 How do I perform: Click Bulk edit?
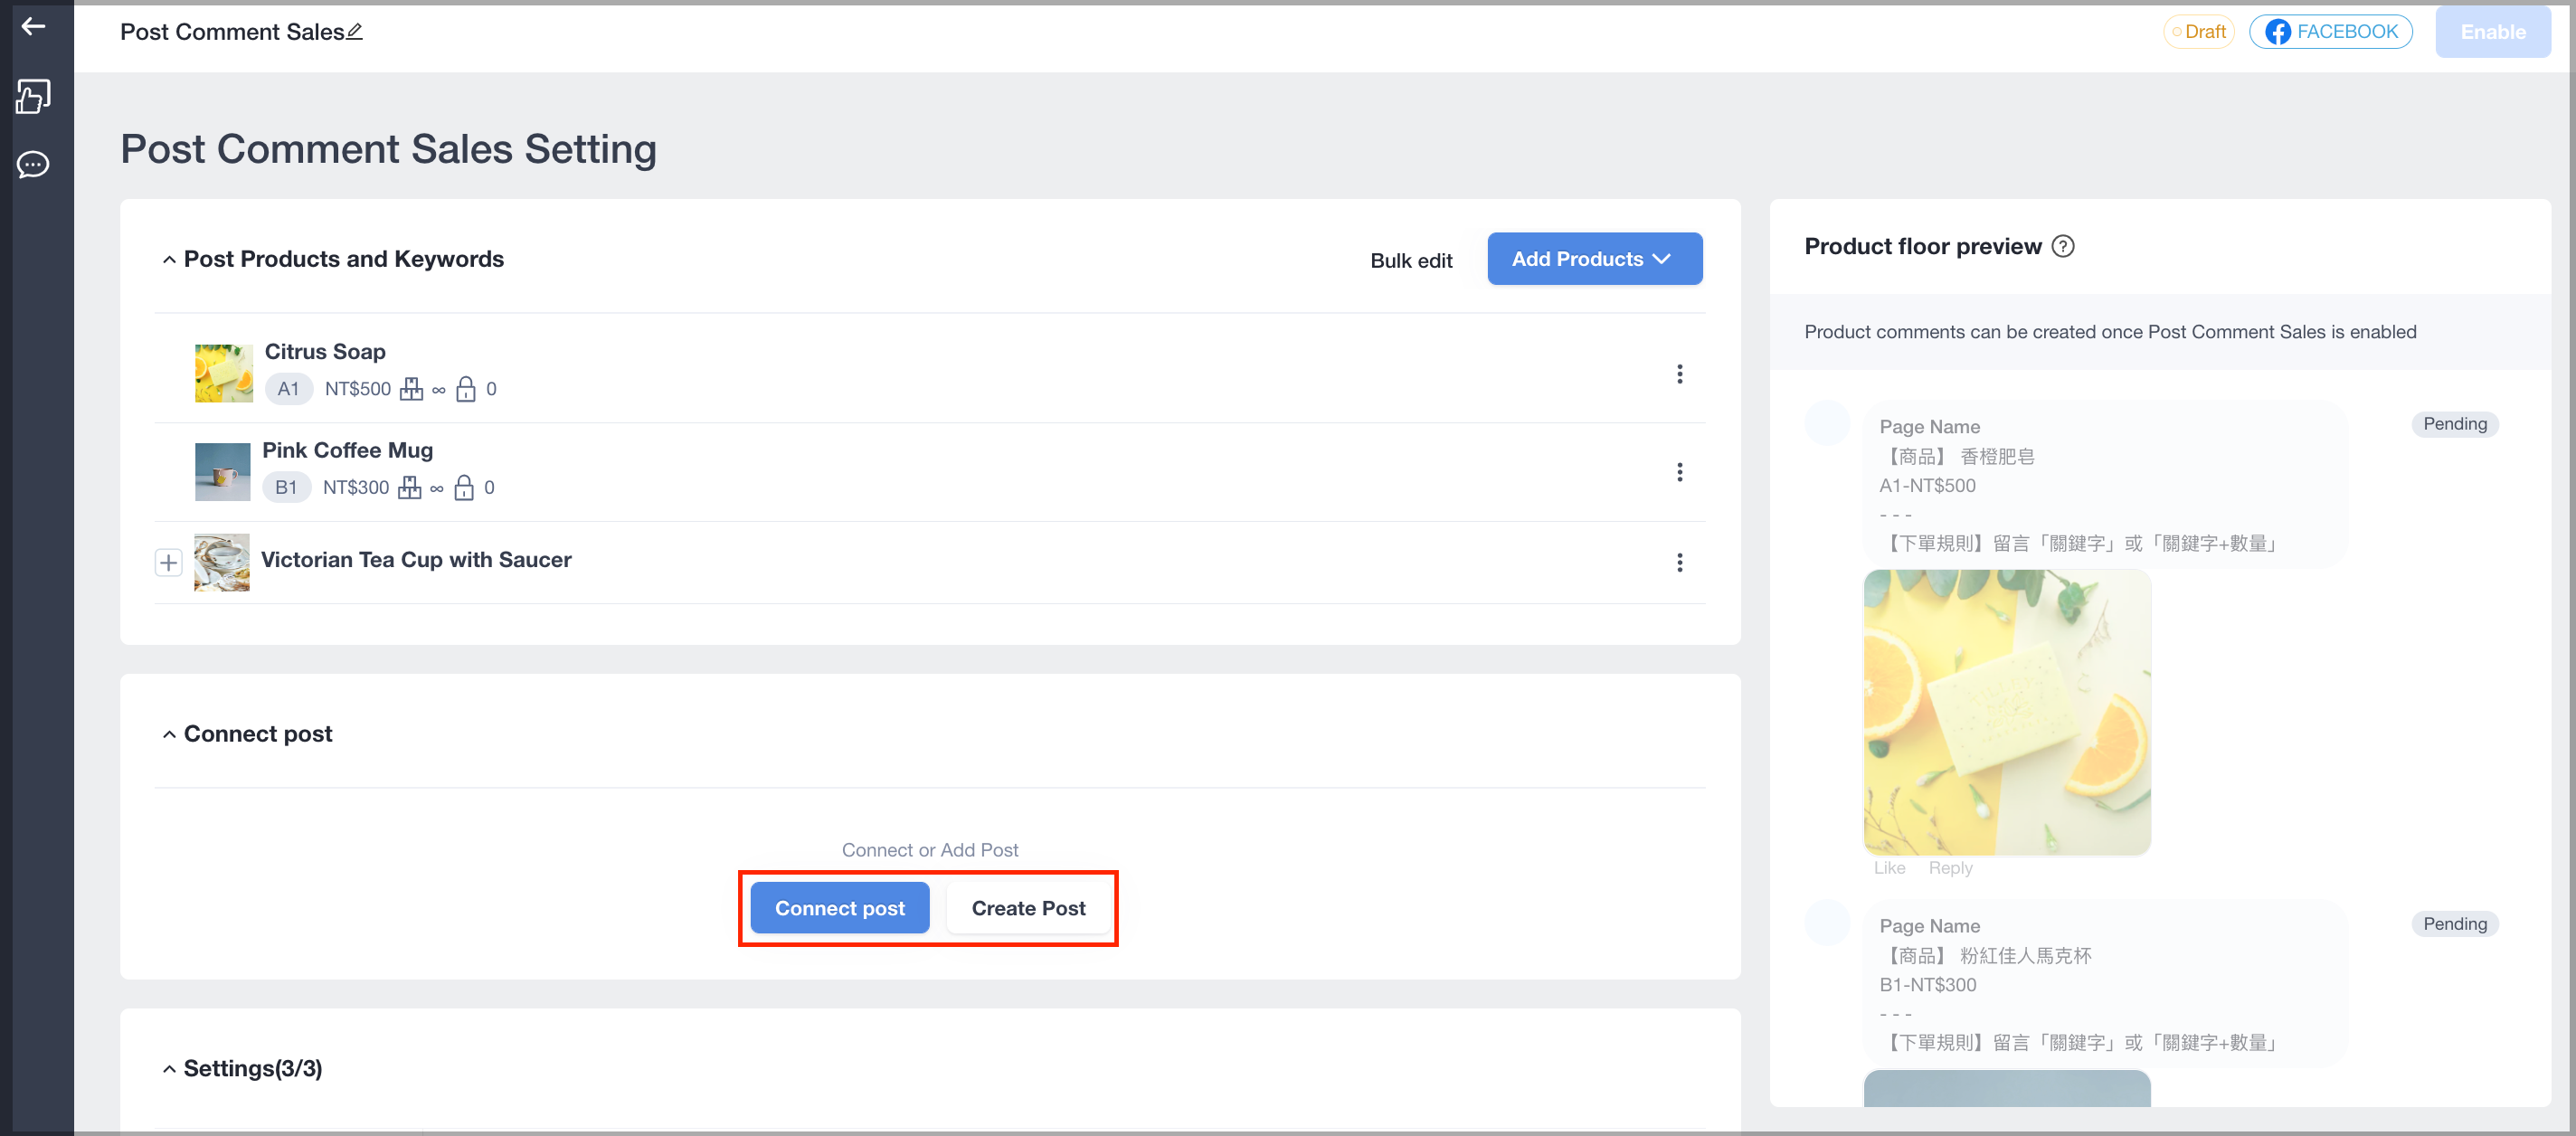point(1411,261)
